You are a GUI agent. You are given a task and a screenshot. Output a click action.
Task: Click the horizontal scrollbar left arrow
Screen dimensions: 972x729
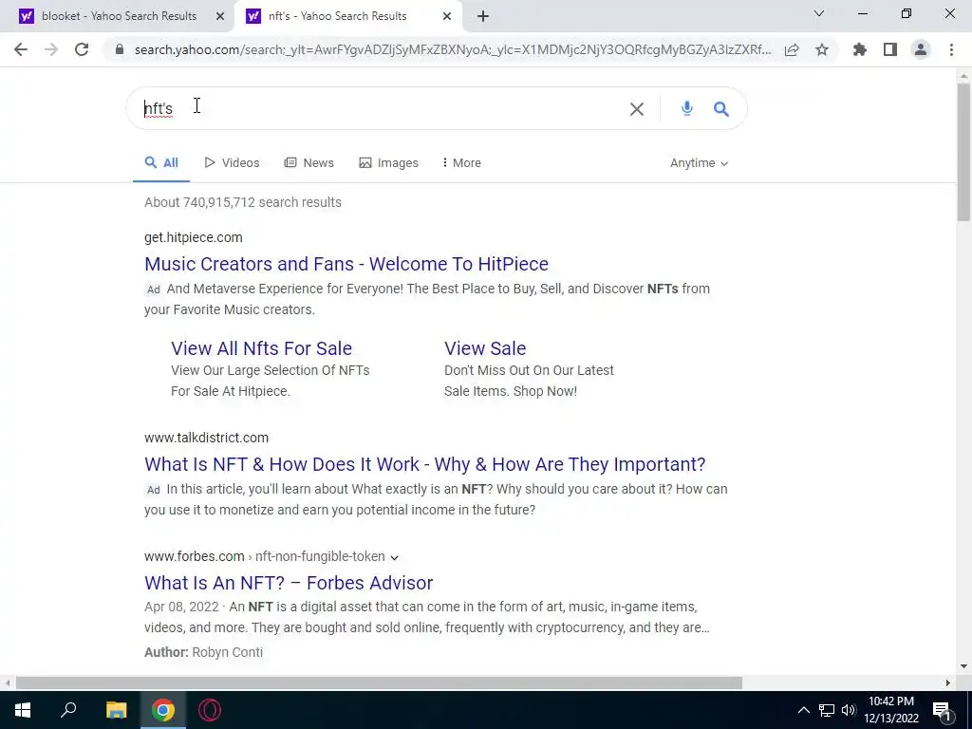click(x=7, y=683)
